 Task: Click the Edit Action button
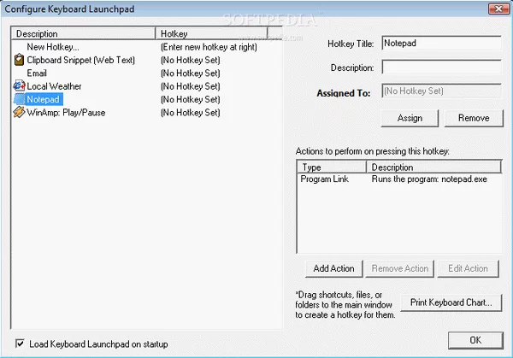(468, 269)
